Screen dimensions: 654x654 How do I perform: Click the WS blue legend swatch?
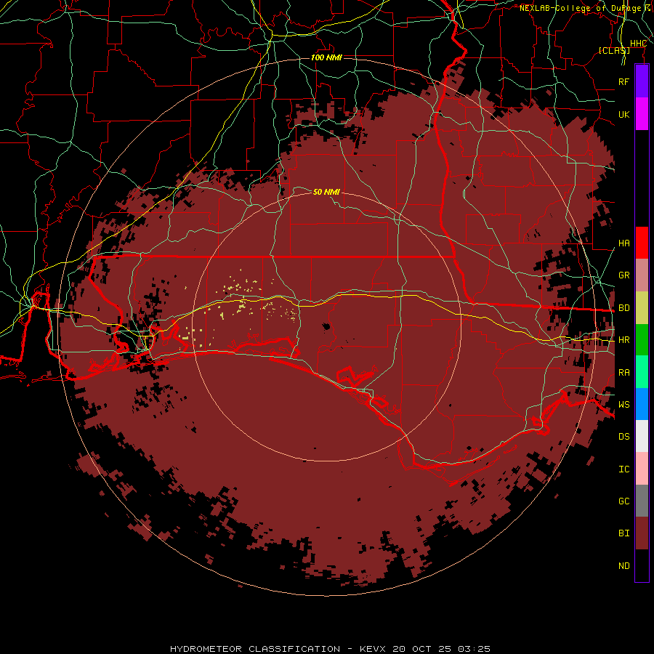pyautogui.click(x=642, y=404)
